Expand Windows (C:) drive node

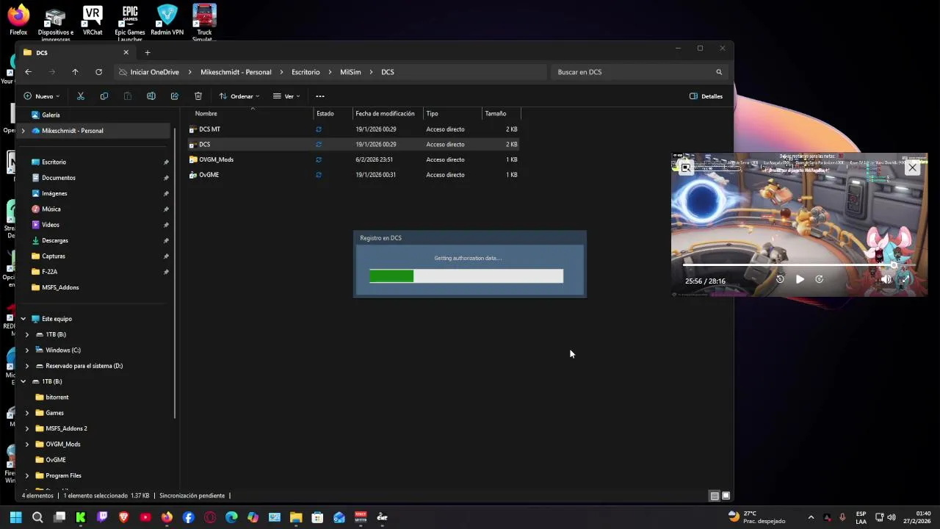pos(27,350)
